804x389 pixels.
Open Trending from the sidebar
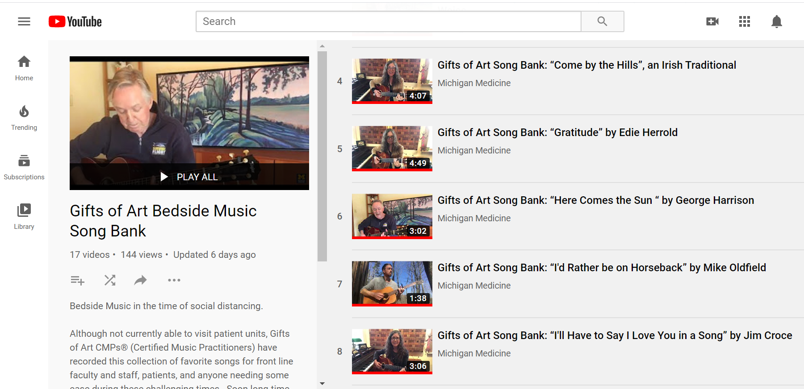click(x=24, y=118)
